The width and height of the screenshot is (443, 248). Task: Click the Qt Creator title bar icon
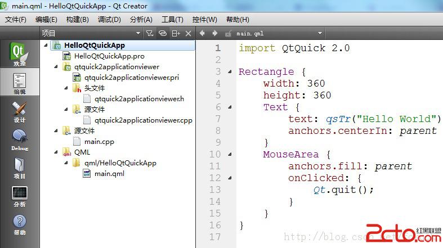4,6
